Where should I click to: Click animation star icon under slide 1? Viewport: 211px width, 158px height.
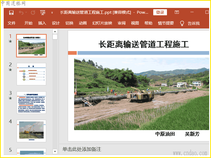coord(10,41)
